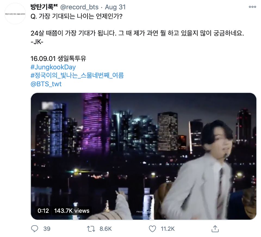Open the three-dot more options menu

coord(252,7)
